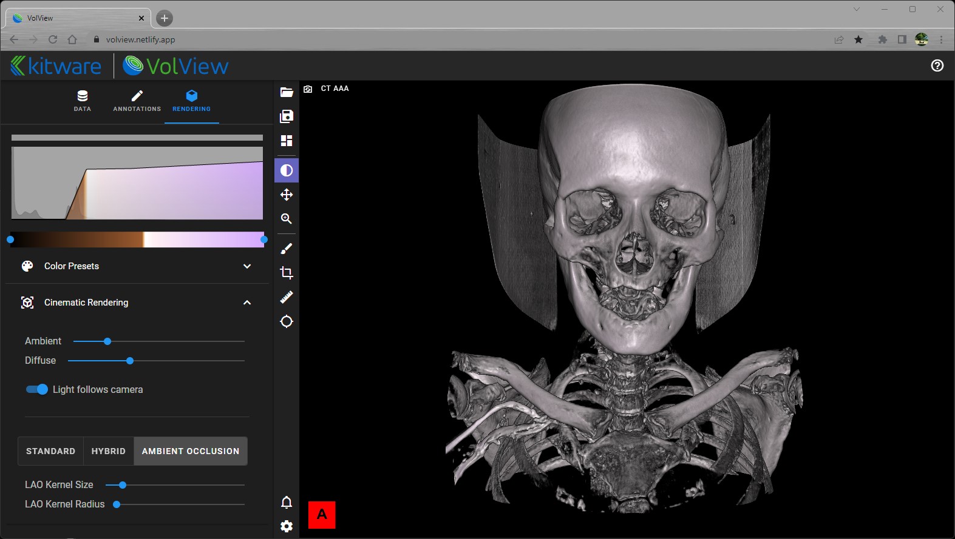955x539 pixels.
Task: Open notifications bell
Action: click(x=287, y=502)
